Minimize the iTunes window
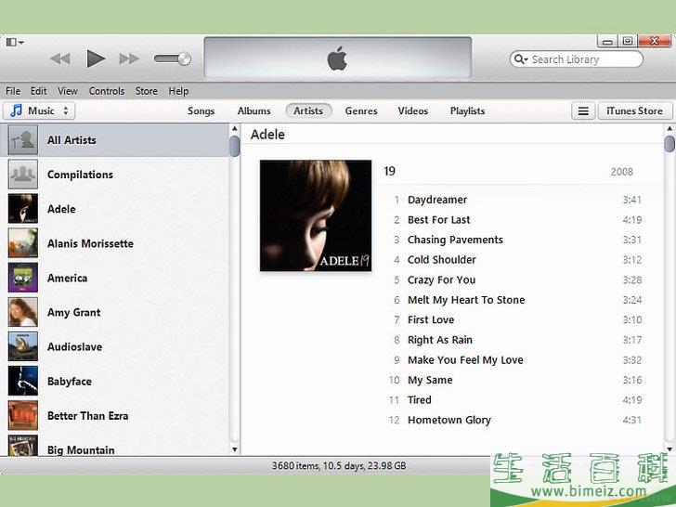This screenshot has height=507, width=676. coord(607,42)
